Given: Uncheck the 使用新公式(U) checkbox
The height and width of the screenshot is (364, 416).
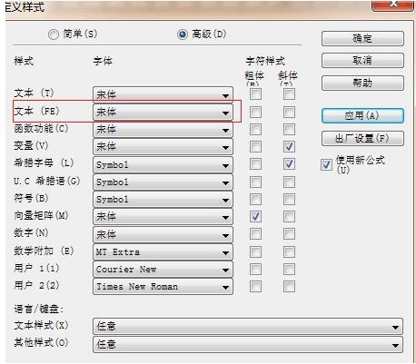Looking at the screenshot, I should pos(326,165).
